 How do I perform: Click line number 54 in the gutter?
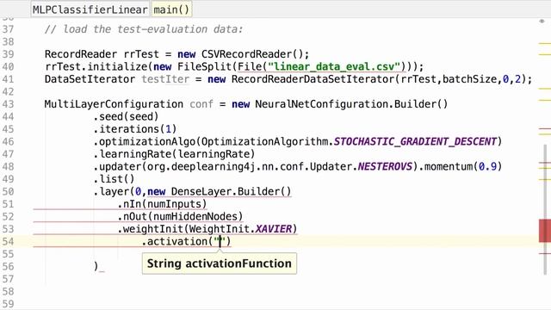tap(8, 242)
